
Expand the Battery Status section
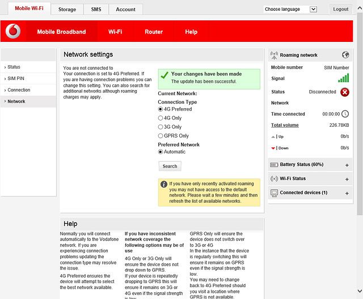(347, 165)
